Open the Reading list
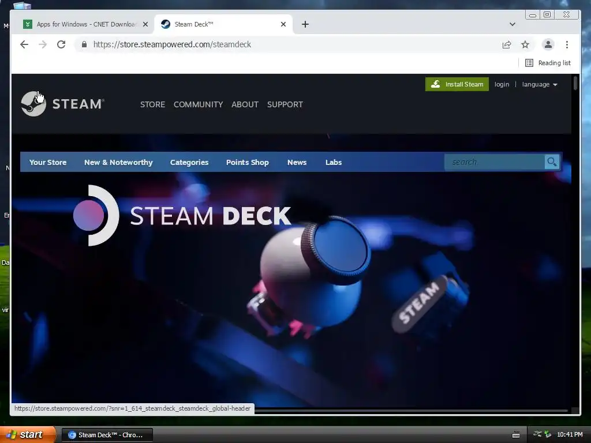 548,63
